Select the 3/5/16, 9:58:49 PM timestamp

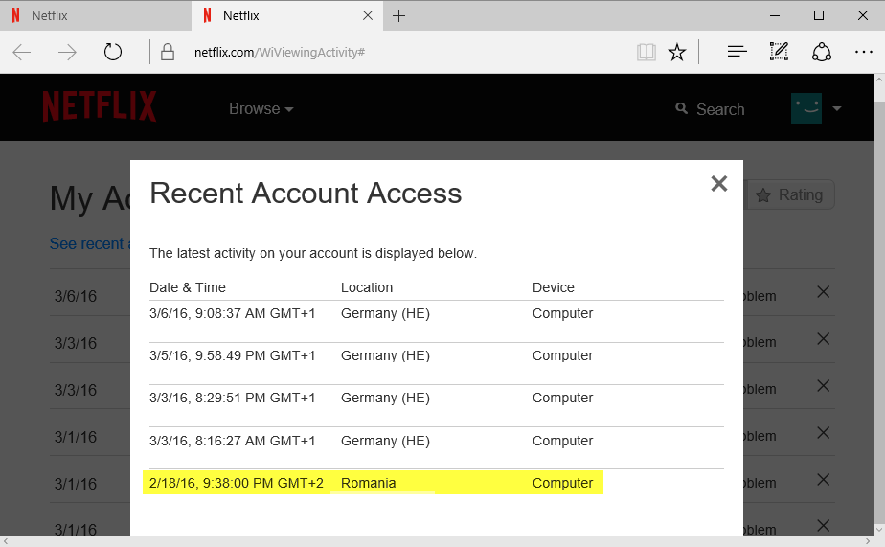point(232,355)
